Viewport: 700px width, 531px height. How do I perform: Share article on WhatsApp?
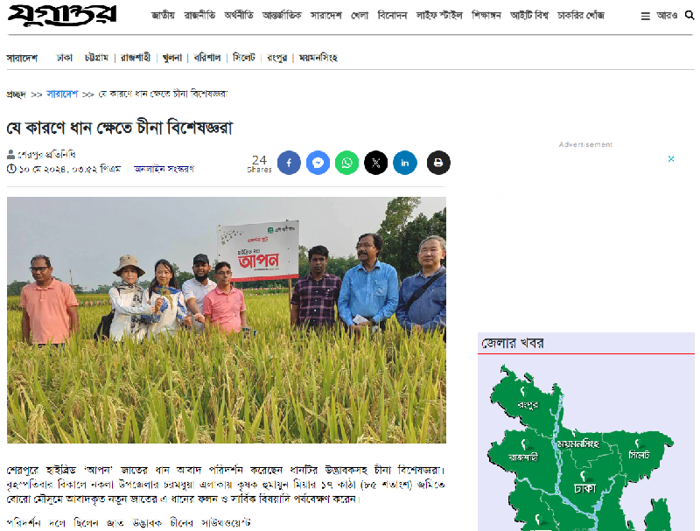coord(346,163)
